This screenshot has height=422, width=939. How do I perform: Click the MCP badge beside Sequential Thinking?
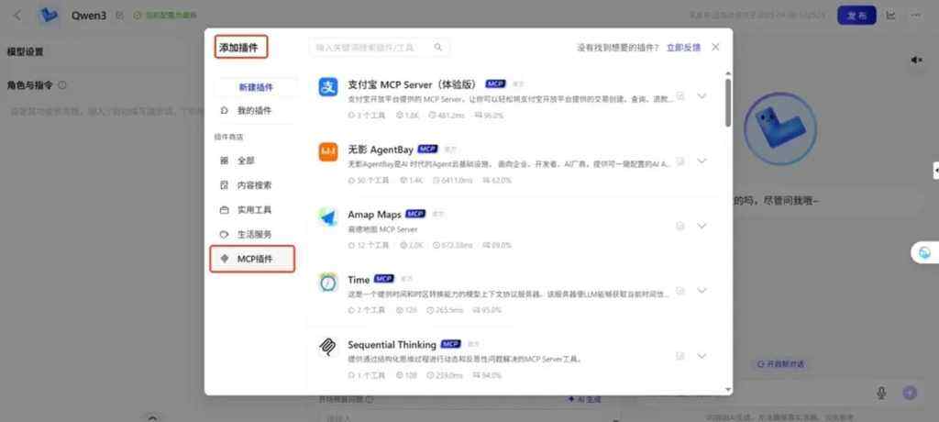click(x=450, y=344)
